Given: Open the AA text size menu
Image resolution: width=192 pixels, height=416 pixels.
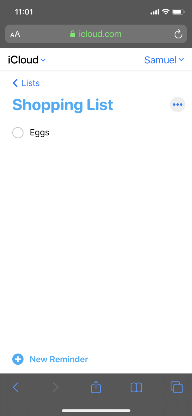Looking at the screenshot, I should point(15,34).
